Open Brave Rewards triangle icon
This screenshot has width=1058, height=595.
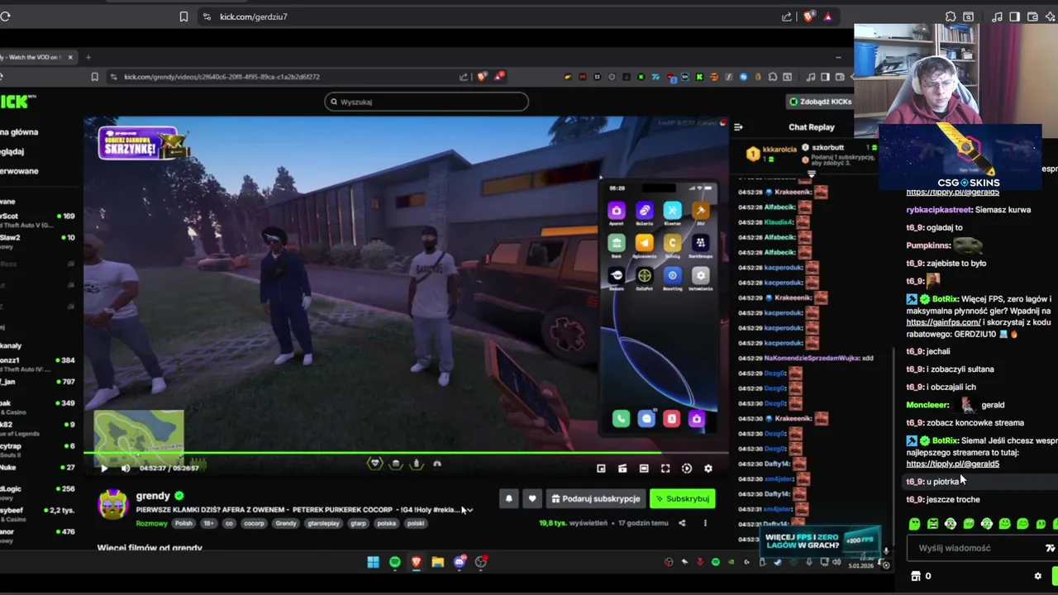827,17
